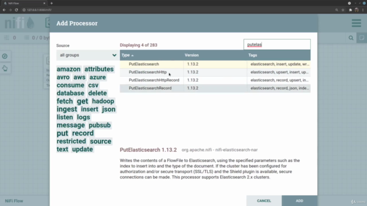The width and height of the screenshot is (367, 206).
Task: Reload the browser page
Action: (x=17, y=10)
